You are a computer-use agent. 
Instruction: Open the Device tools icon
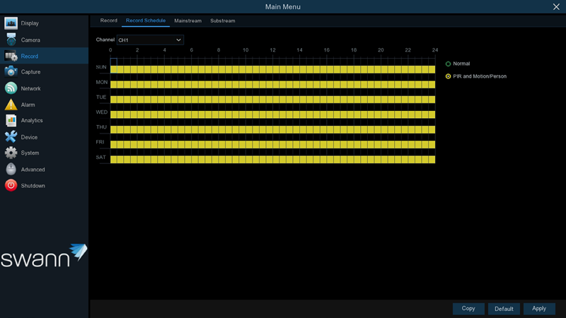pos(11,137)
